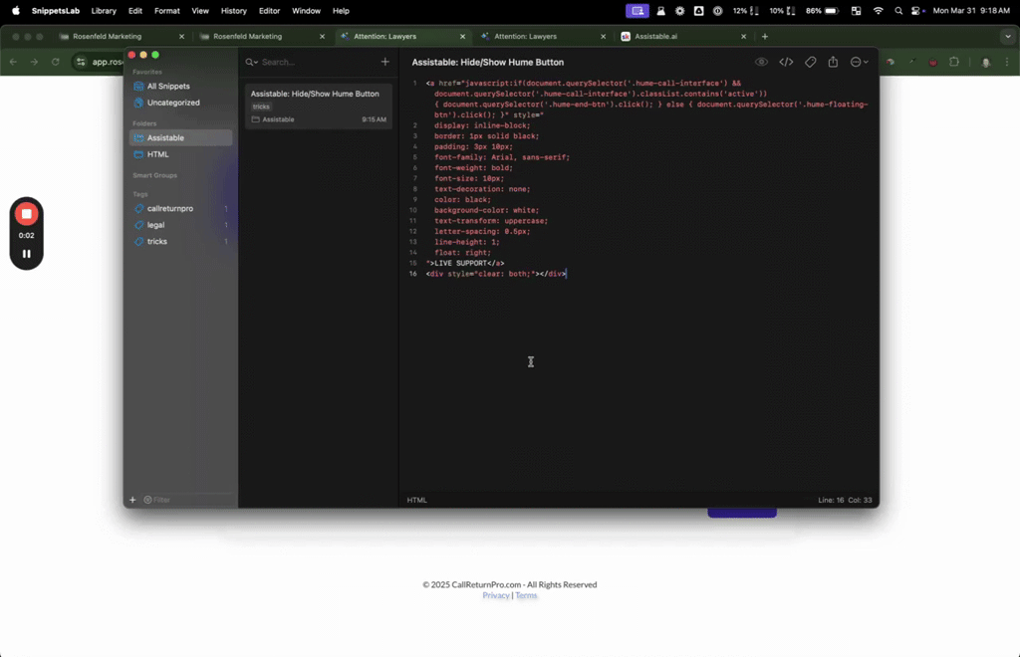The width and height of the screenshot is (1020, 657).
Task: Open the Editor menu
Action: tap(268, 11)
